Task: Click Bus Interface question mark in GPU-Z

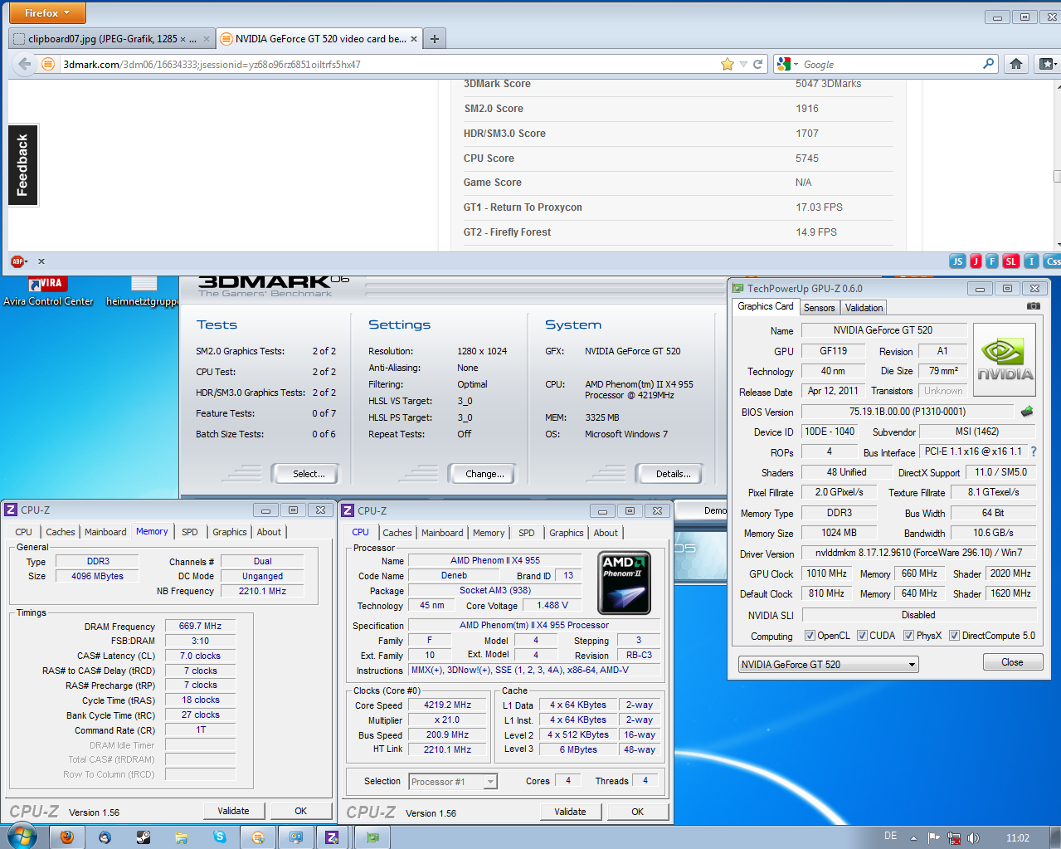Action: [1034, 452]
